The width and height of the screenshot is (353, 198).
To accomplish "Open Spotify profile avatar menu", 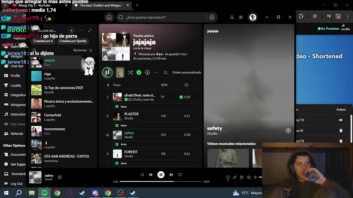I will coord(253,17).
